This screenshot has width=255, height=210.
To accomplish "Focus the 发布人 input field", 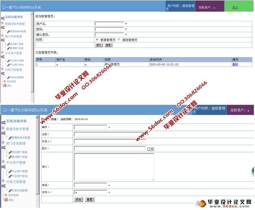I will click(90, 192).
